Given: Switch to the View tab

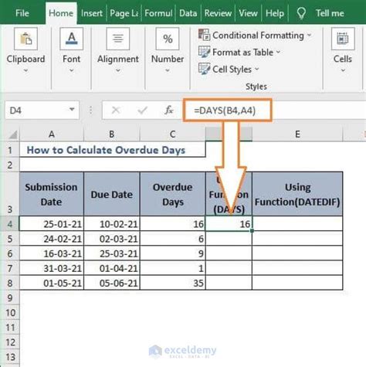Looking at the screenshot, I should (248, 13).
